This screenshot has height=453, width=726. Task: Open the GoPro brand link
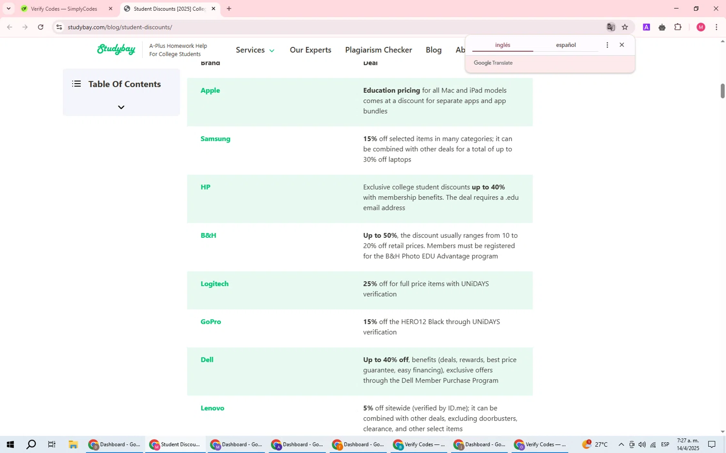211,321
